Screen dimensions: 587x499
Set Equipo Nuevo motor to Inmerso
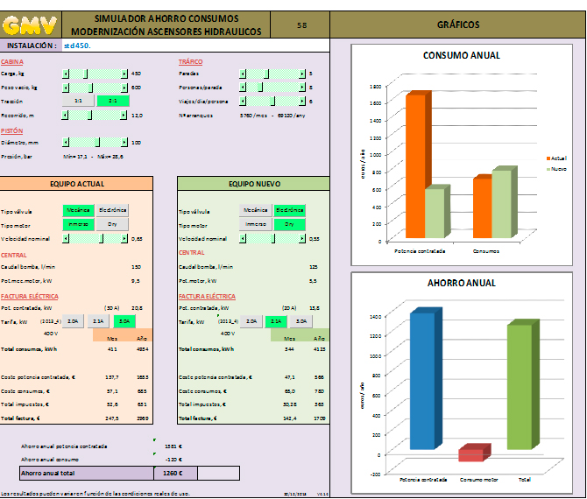click(256, 224)
